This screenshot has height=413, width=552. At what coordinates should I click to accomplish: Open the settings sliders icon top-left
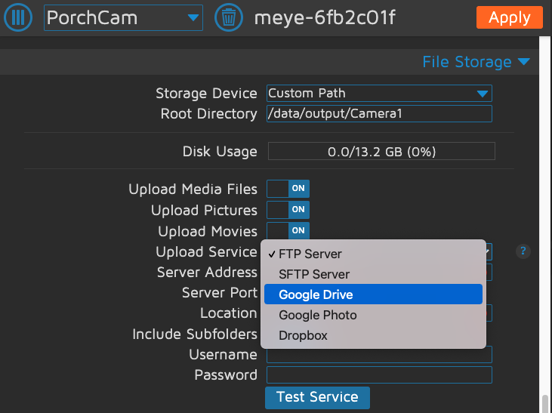click(x=18, y=17)
